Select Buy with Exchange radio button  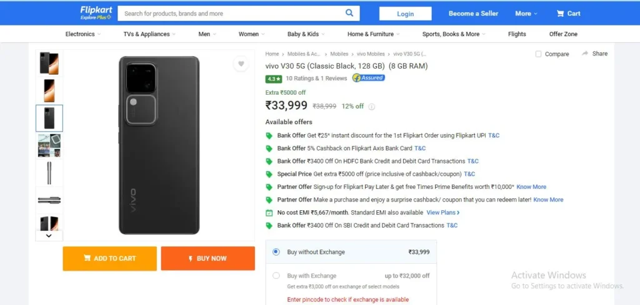pyautogui.click(x=276, y=276)
